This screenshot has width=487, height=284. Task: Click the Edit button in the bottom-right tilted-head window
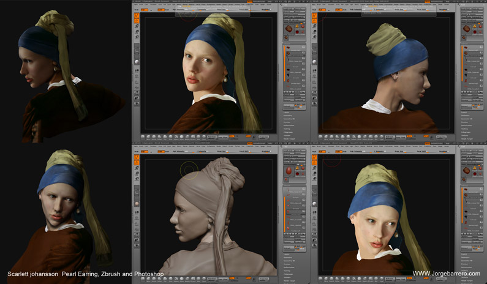(x=314, y=157)
